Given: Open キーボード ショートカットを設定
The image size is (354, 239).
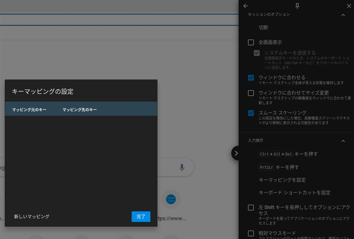Looking at the screenshot, I should pyautogui.click(x=295, y=193).
